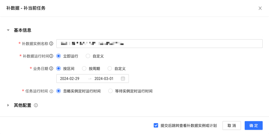Select 自定义 for 业务日期
The width and height of the screenshot is (269, 134).
(110, 68)
